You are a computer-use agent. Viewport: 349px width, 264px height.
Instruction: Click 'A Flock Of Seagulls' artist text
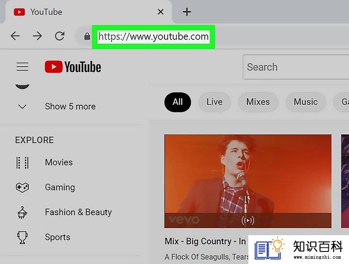[197, 257]
